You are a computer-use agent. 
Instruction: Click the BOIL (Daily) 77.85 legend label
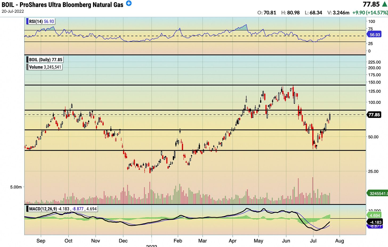click(x=45, y=60)
